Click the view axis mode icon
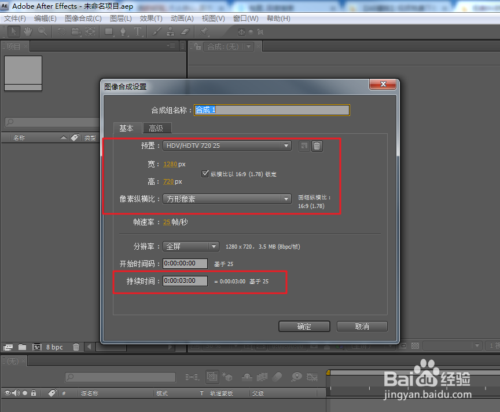The height and width of the screenshot is (412, 500). (x=260, y=32)
